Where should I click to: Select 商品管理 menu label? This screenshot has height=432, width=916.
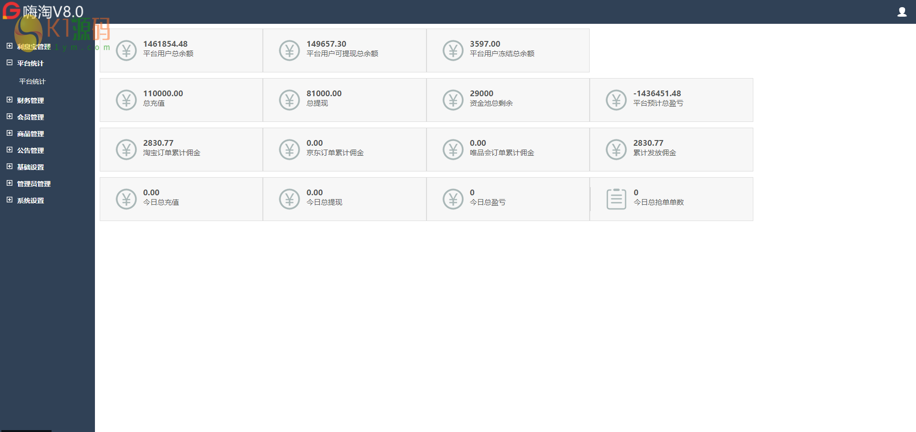coord(31,134)
